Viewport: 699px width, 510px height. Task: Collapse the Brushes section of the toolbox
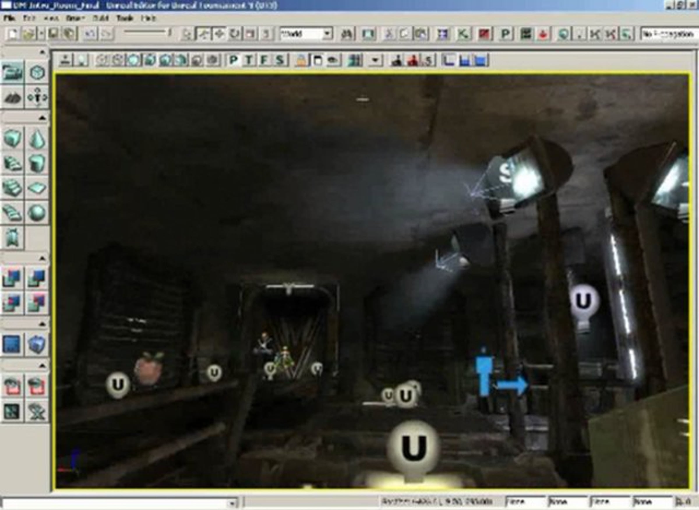[x=43, y=118]
